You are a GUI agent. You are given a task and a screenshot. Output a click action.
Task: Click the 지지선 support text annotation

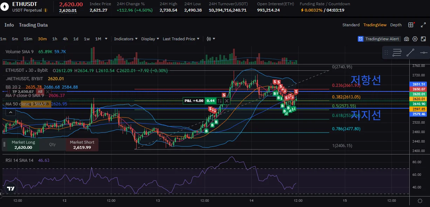[x=366, y=115]
